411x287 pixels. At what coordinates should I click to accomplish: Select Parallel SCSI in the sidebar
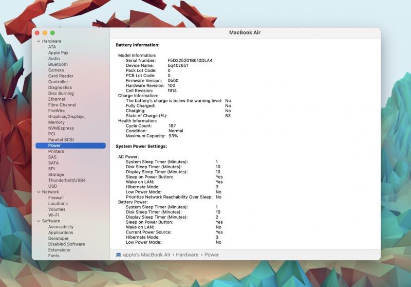[61, 139]
